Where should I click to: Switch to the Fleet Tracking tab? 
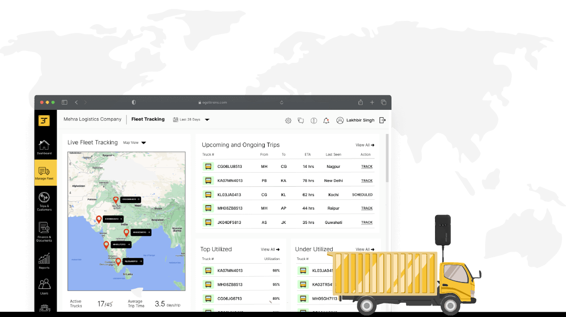click(x=148, y=119)
